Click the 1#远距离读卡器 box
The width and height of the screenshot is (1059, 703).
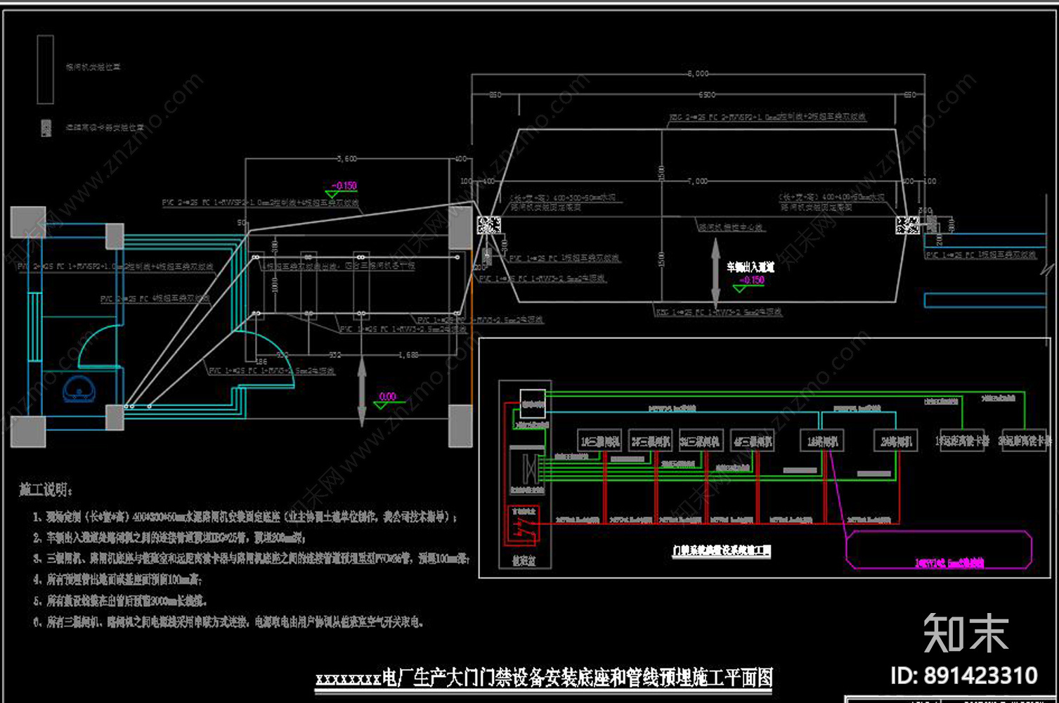click(x=962, y=441)
